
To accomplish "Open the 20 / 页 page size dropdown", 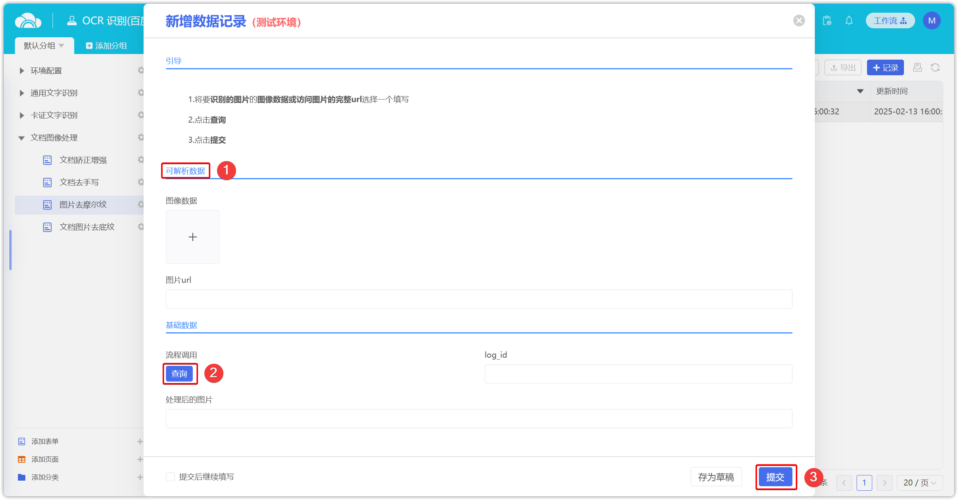I will pyautogui.click(x=920, y=483).
